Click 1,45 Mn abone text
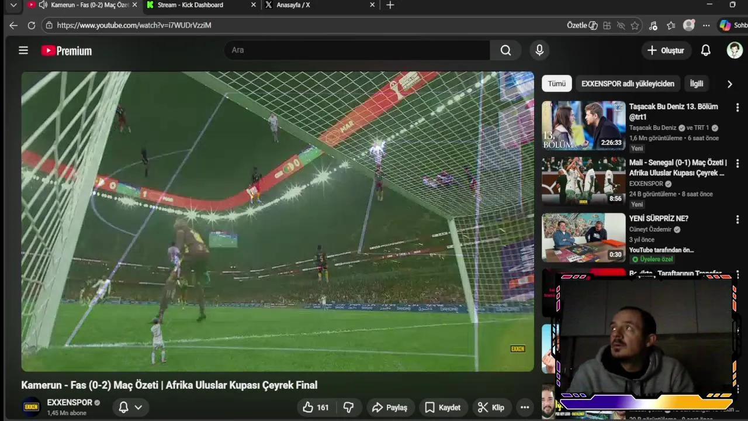Screen dimensions: 748x421 click(67, 413)
